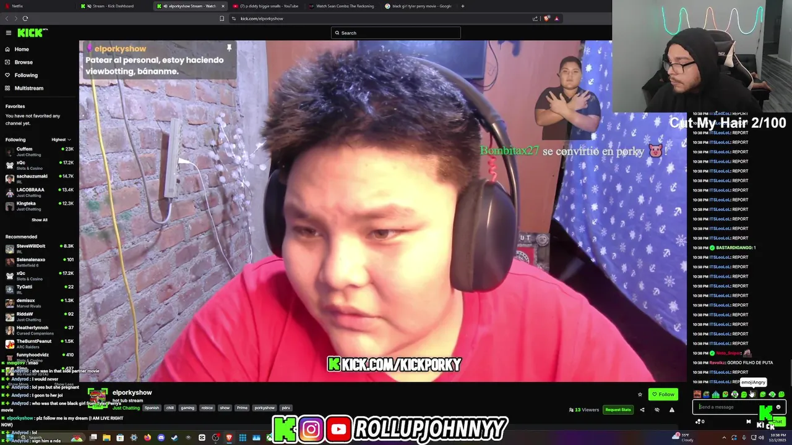Open Multistream in Kick sidebar

[29, 88]
